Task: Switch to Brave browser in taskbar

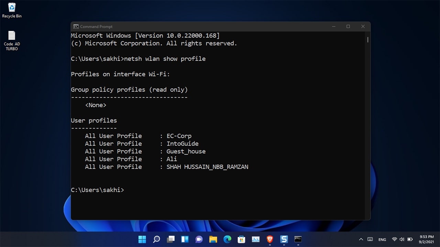Action: point(270,239)
